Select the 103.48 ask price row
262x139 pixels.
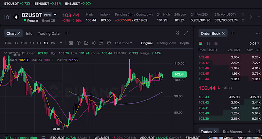(230, 57)
